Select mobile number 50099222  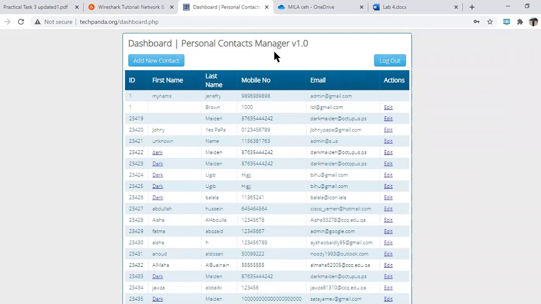(x=253, y=254)
